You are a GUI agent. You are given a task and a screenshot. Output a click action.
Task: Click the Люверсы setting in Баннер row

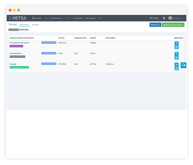point(109,64)
